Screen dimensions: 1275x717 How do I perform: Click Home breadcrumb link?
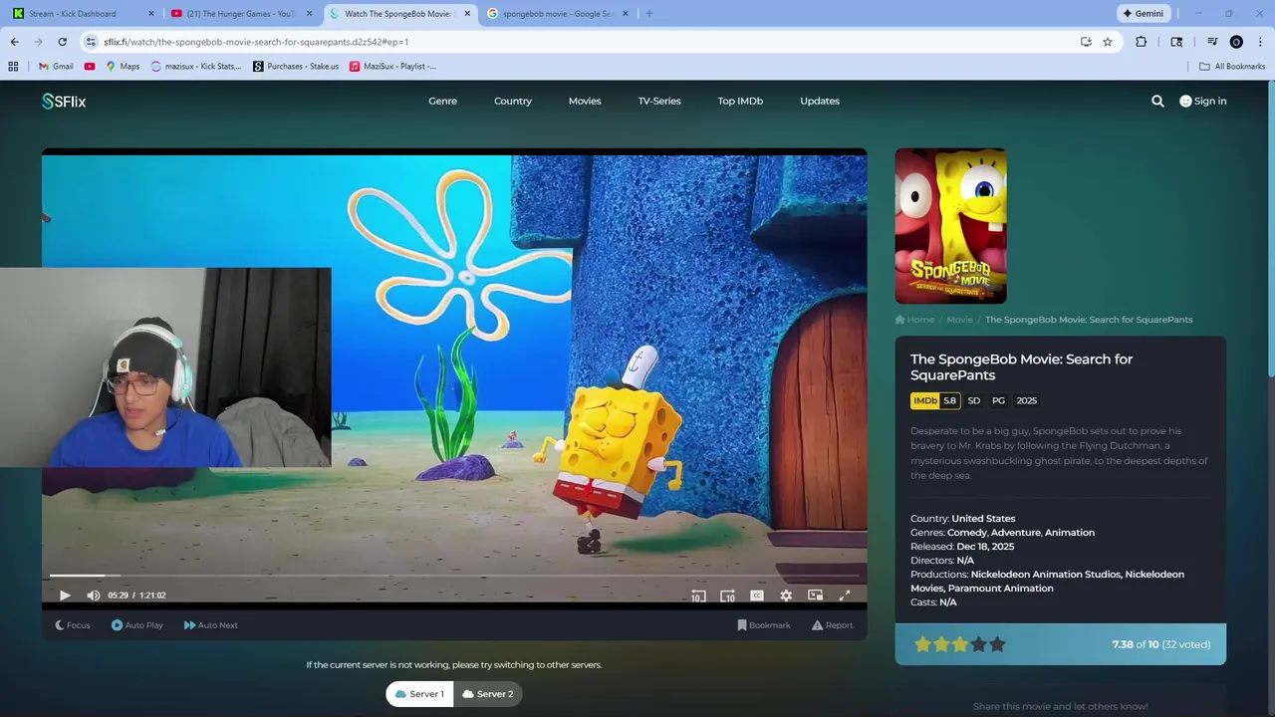914,320
